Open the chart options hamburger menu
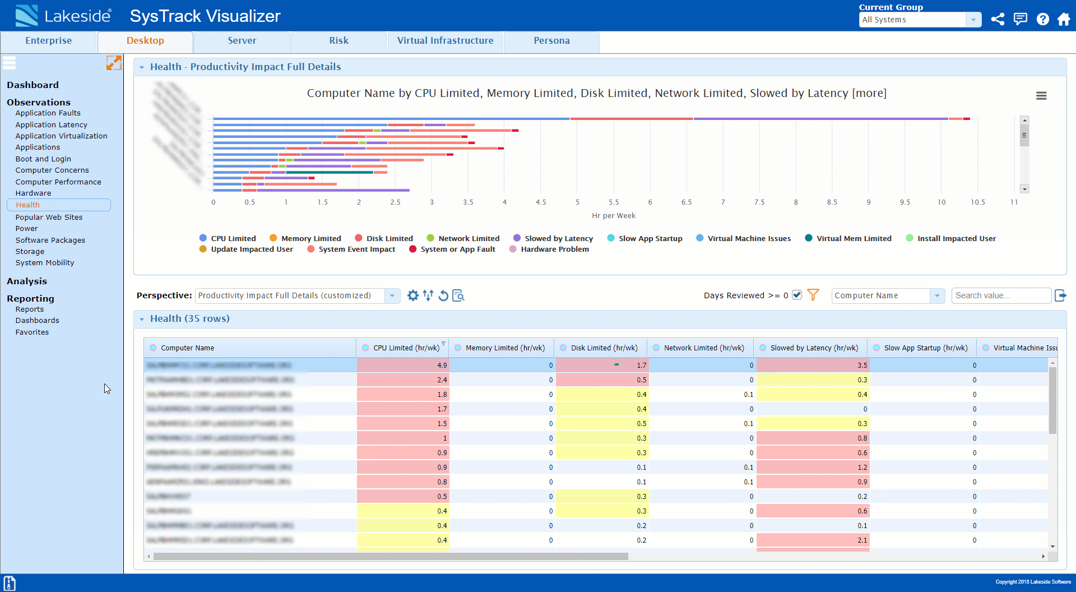The image size is (1076, 592). [1041, 95]
